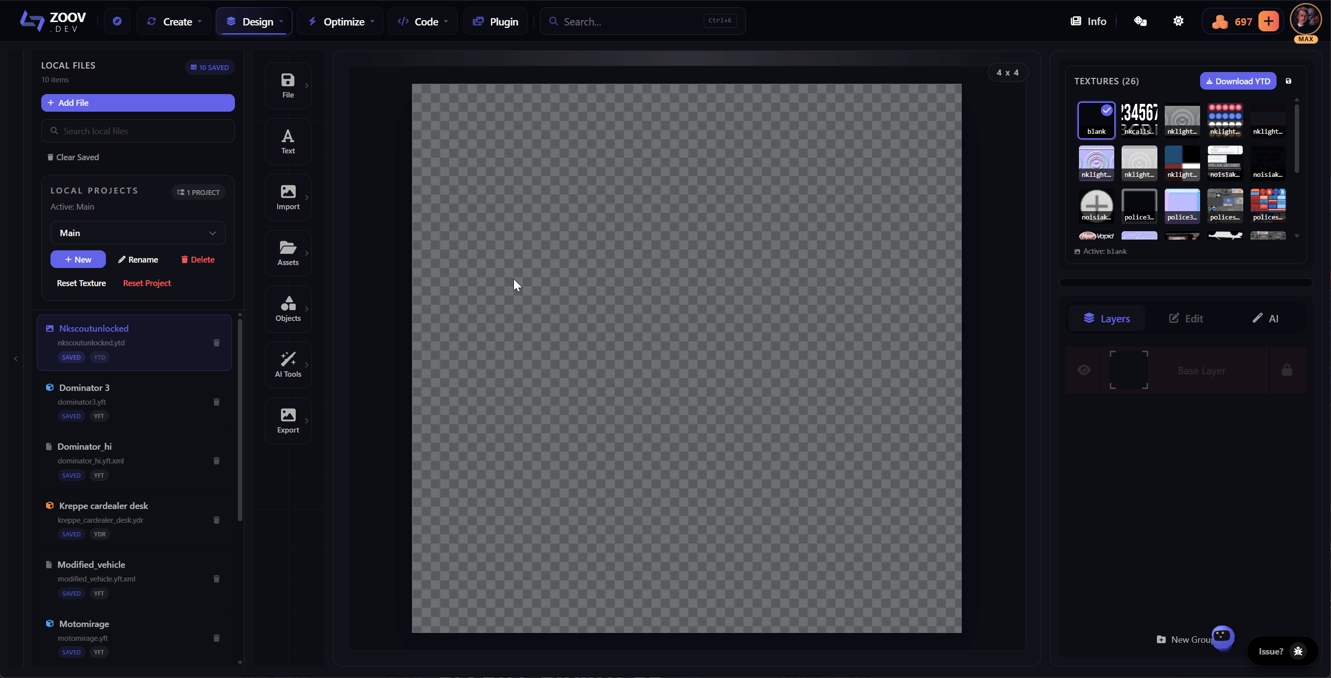Open the Import panel

[287, 197]
